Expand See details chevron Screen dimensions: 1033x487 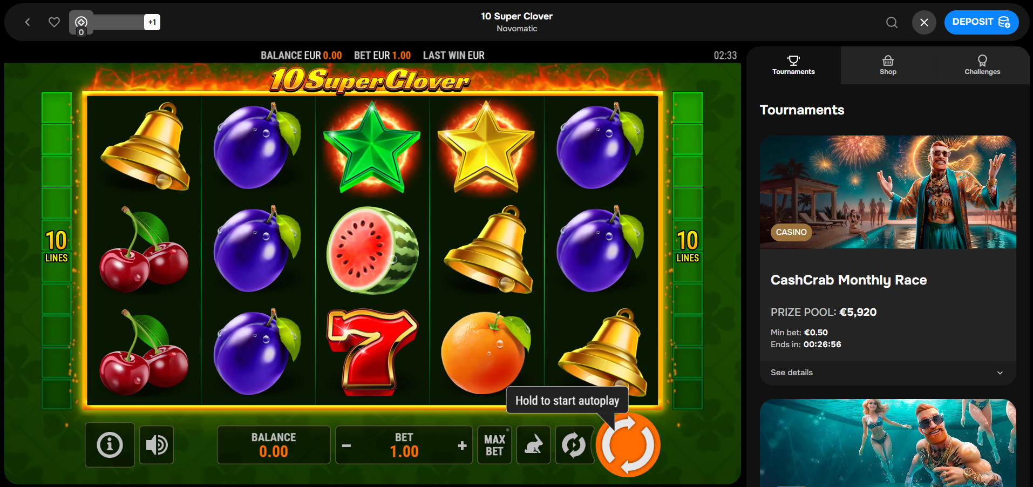[1000, 373]
